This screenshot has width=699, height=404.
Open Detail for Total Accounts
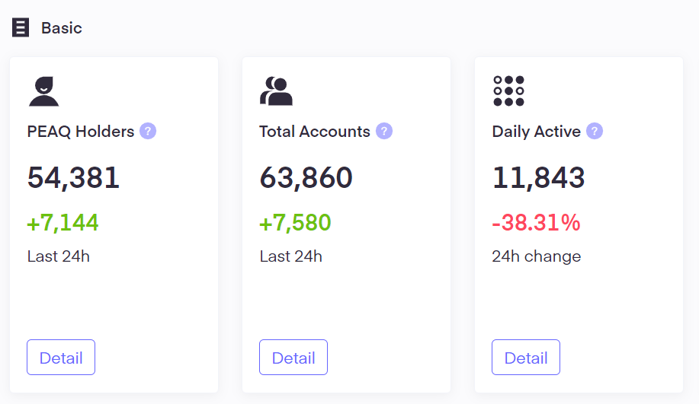(x=293, y=358)
